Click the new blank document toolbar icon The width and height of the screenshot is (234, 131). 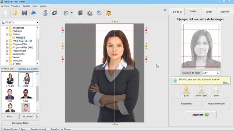(x=5, y=13)
